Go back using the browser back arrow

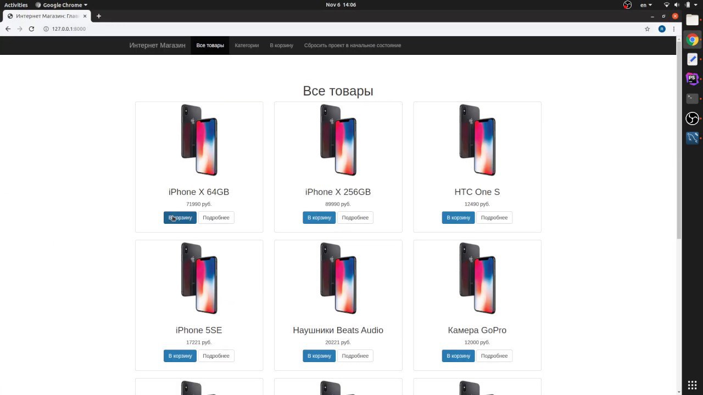(8, 29)
